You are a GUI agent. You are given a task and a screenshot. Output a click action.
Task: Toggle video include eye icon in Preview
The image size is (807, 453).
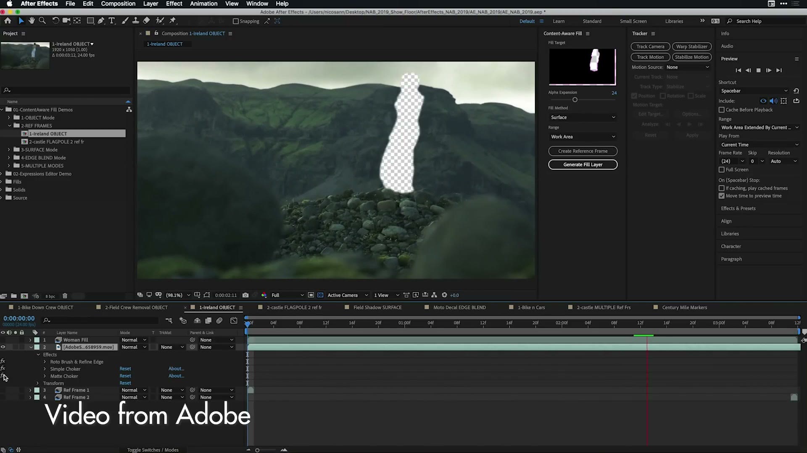(x=763, y=101)
